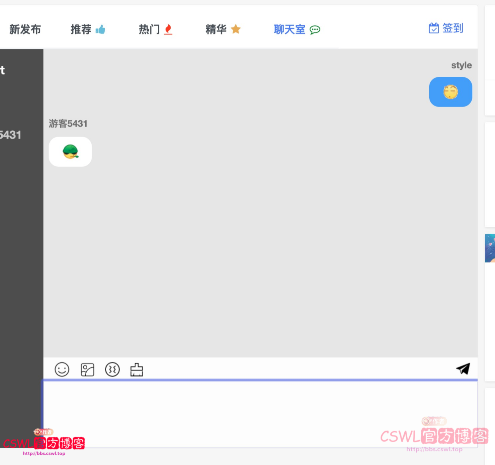Click the 签到 check-in button
Viewport: 495px width, 465px height.
(453, 29)
